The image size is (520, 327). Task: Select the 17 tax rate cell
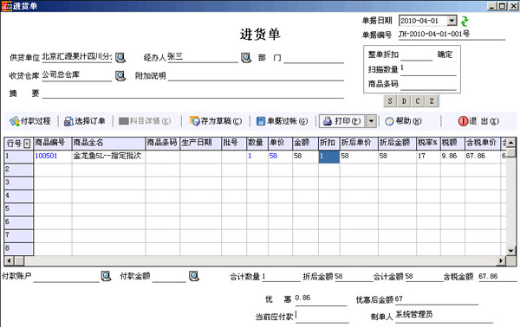(428, 157)
